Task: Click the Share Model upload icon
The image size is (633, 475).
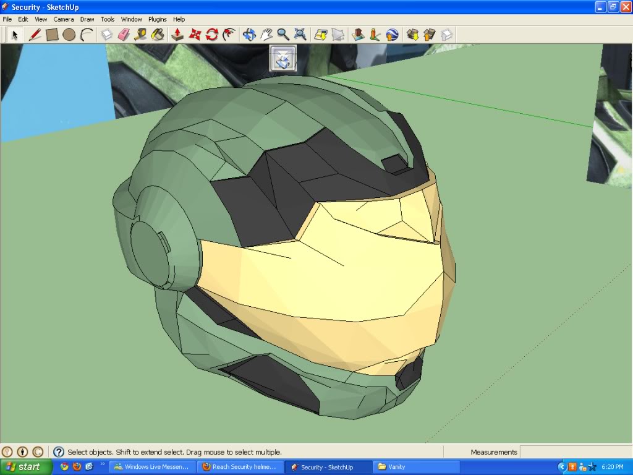Action: point(430,35)
